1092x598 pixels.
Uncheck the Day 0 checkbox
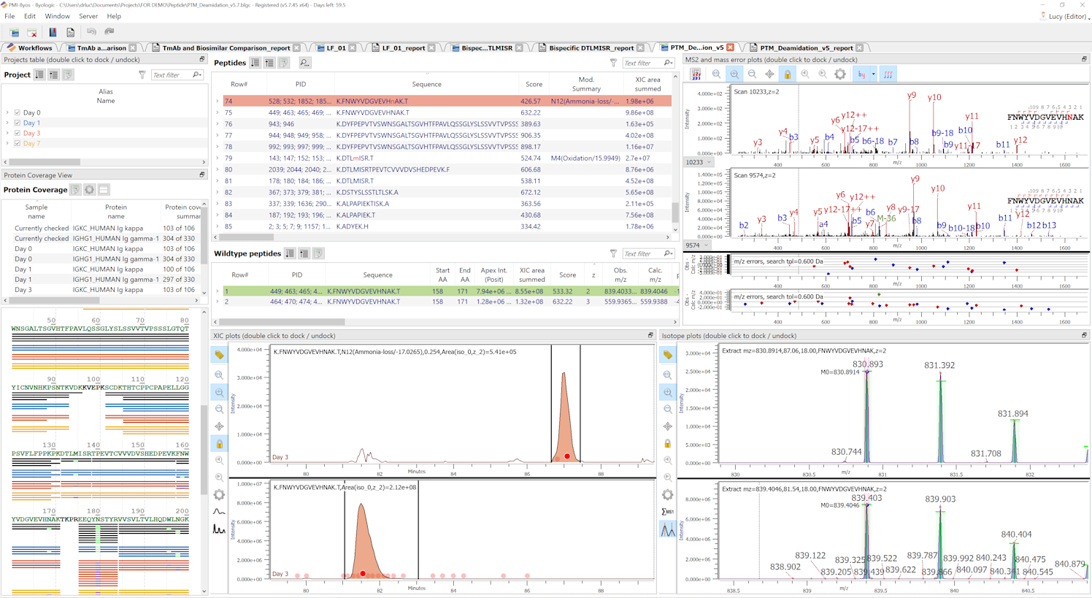(18, 113)
